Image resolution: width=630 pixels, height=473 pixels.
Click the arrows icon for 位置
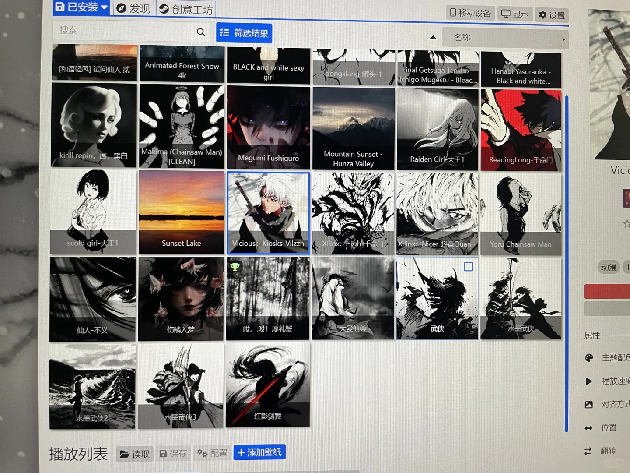588,428
